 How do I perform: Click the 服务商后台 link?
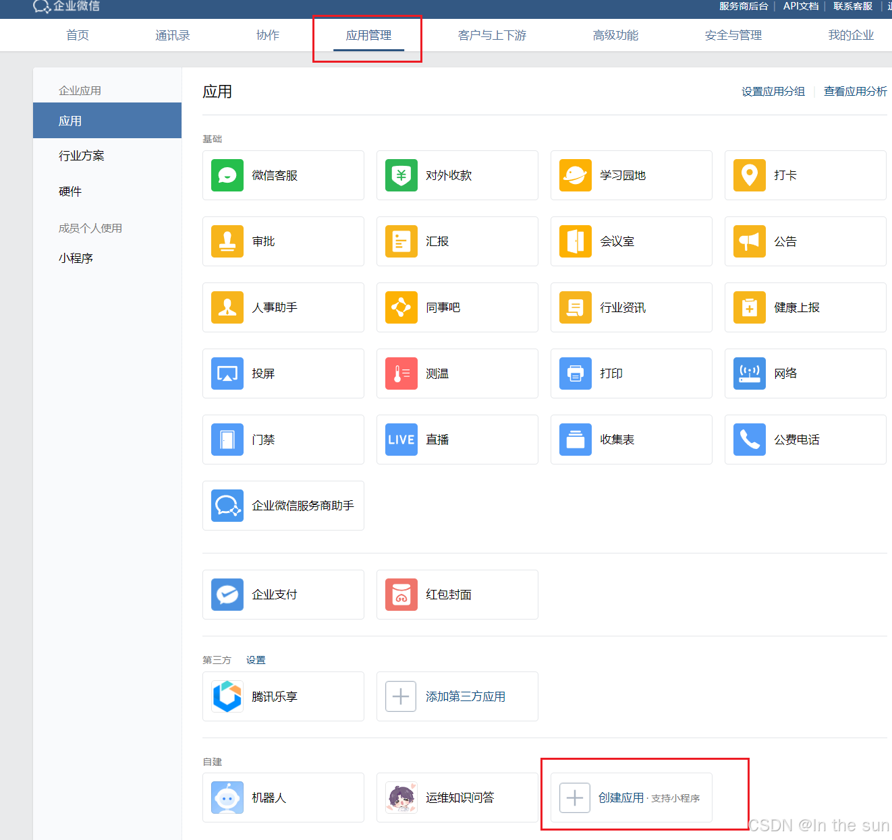(x=744, y=6)
